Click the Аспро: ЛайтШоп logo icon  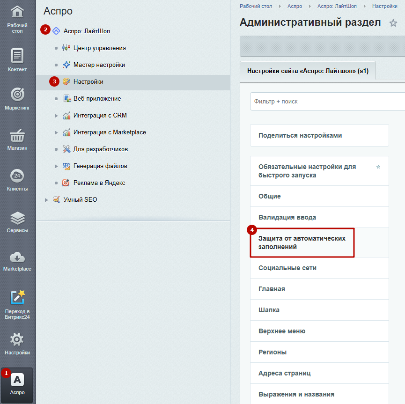[56, 31]
